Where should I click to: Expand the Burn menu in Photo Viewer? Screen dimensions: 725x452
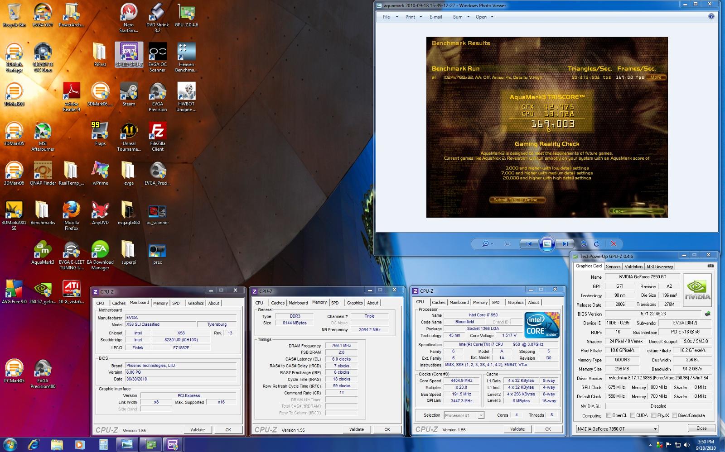(x=461, y=17)
